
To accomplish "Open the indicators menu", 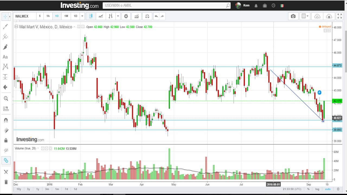I will pos(136,16).
